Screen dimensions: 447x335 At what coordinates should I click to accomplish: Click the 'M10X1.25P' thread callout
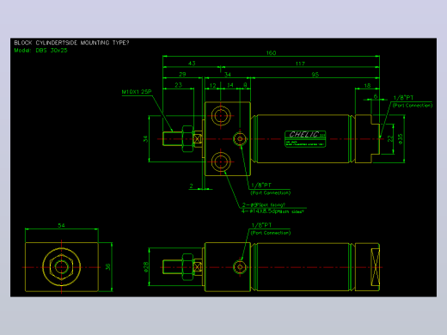pyautogui.click(x=137, y=92)
